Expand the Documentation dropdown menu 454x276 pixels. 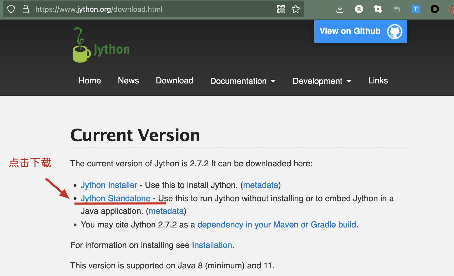point(242,81)
